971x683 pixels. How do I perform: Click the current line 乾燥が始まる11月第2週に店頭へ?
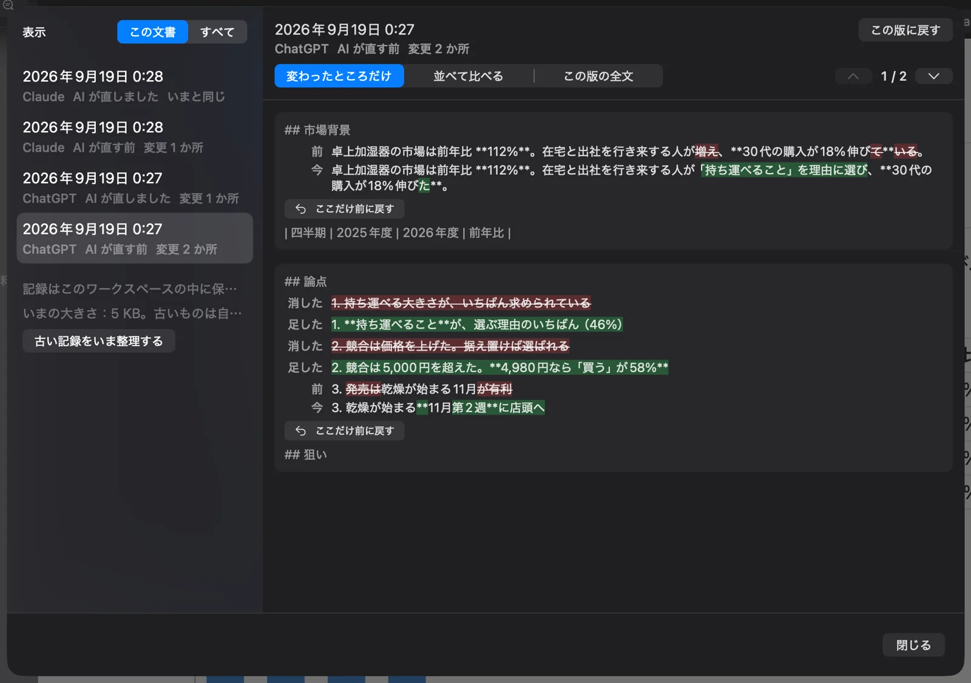point(438,408)
